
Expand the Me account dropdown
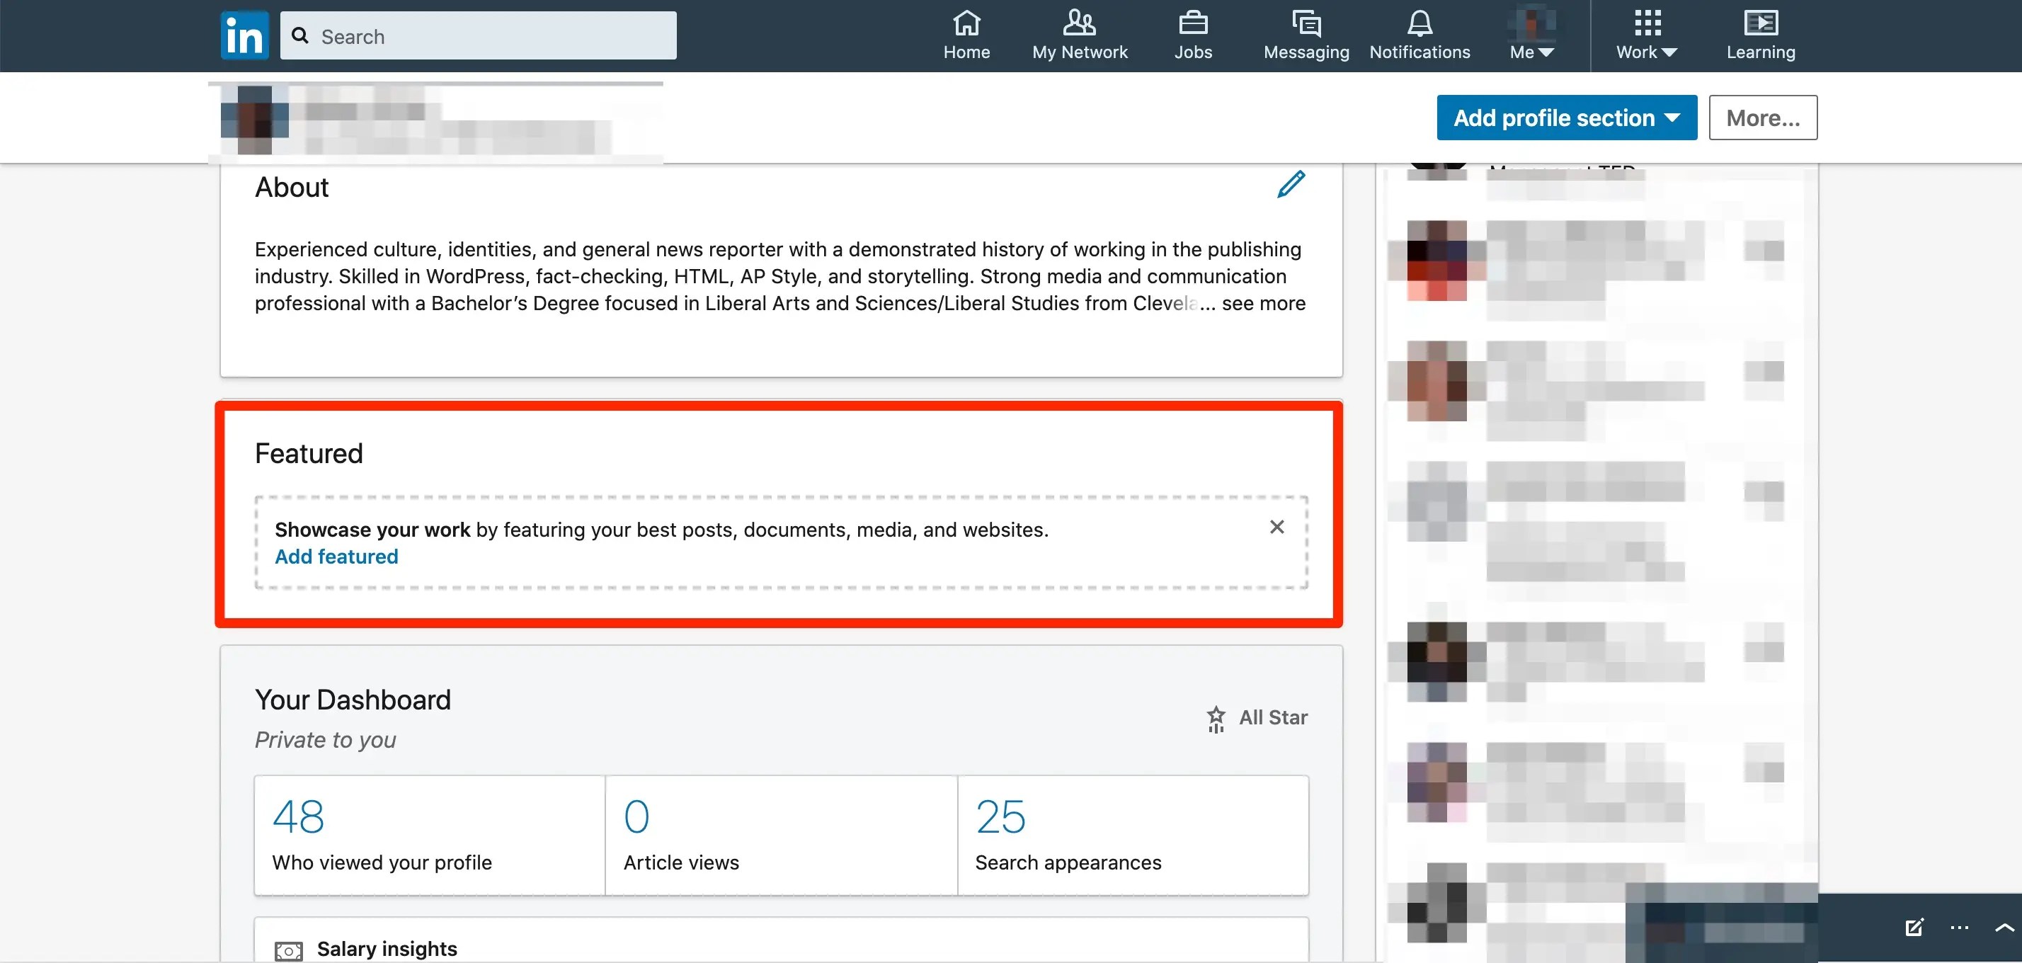tap(1531, 35)
